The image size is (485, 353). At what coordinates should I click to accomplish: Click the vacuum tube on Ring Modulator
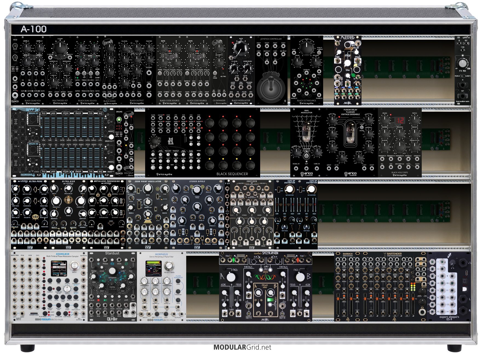[x=306, y=132]
